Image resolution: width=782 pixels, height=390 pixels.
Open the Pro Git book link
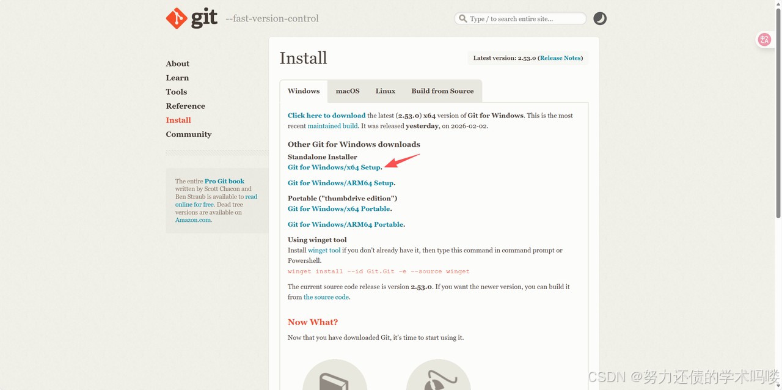click(x=224, y=182)
